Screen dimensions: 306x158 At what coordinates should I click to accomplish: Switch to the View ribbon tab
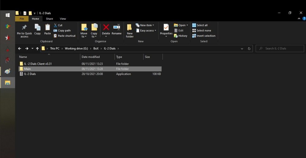[x=63, y=19]
